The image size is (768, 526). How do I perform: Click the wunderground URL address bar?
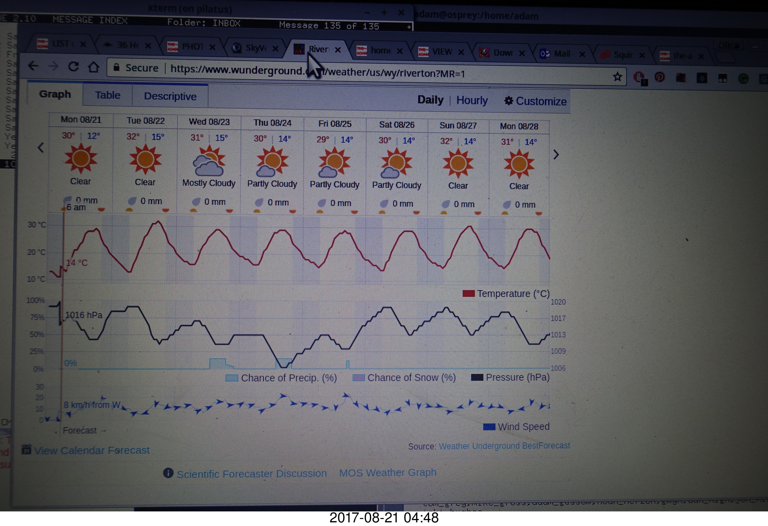pyautogui.click(x=364, y=73)
